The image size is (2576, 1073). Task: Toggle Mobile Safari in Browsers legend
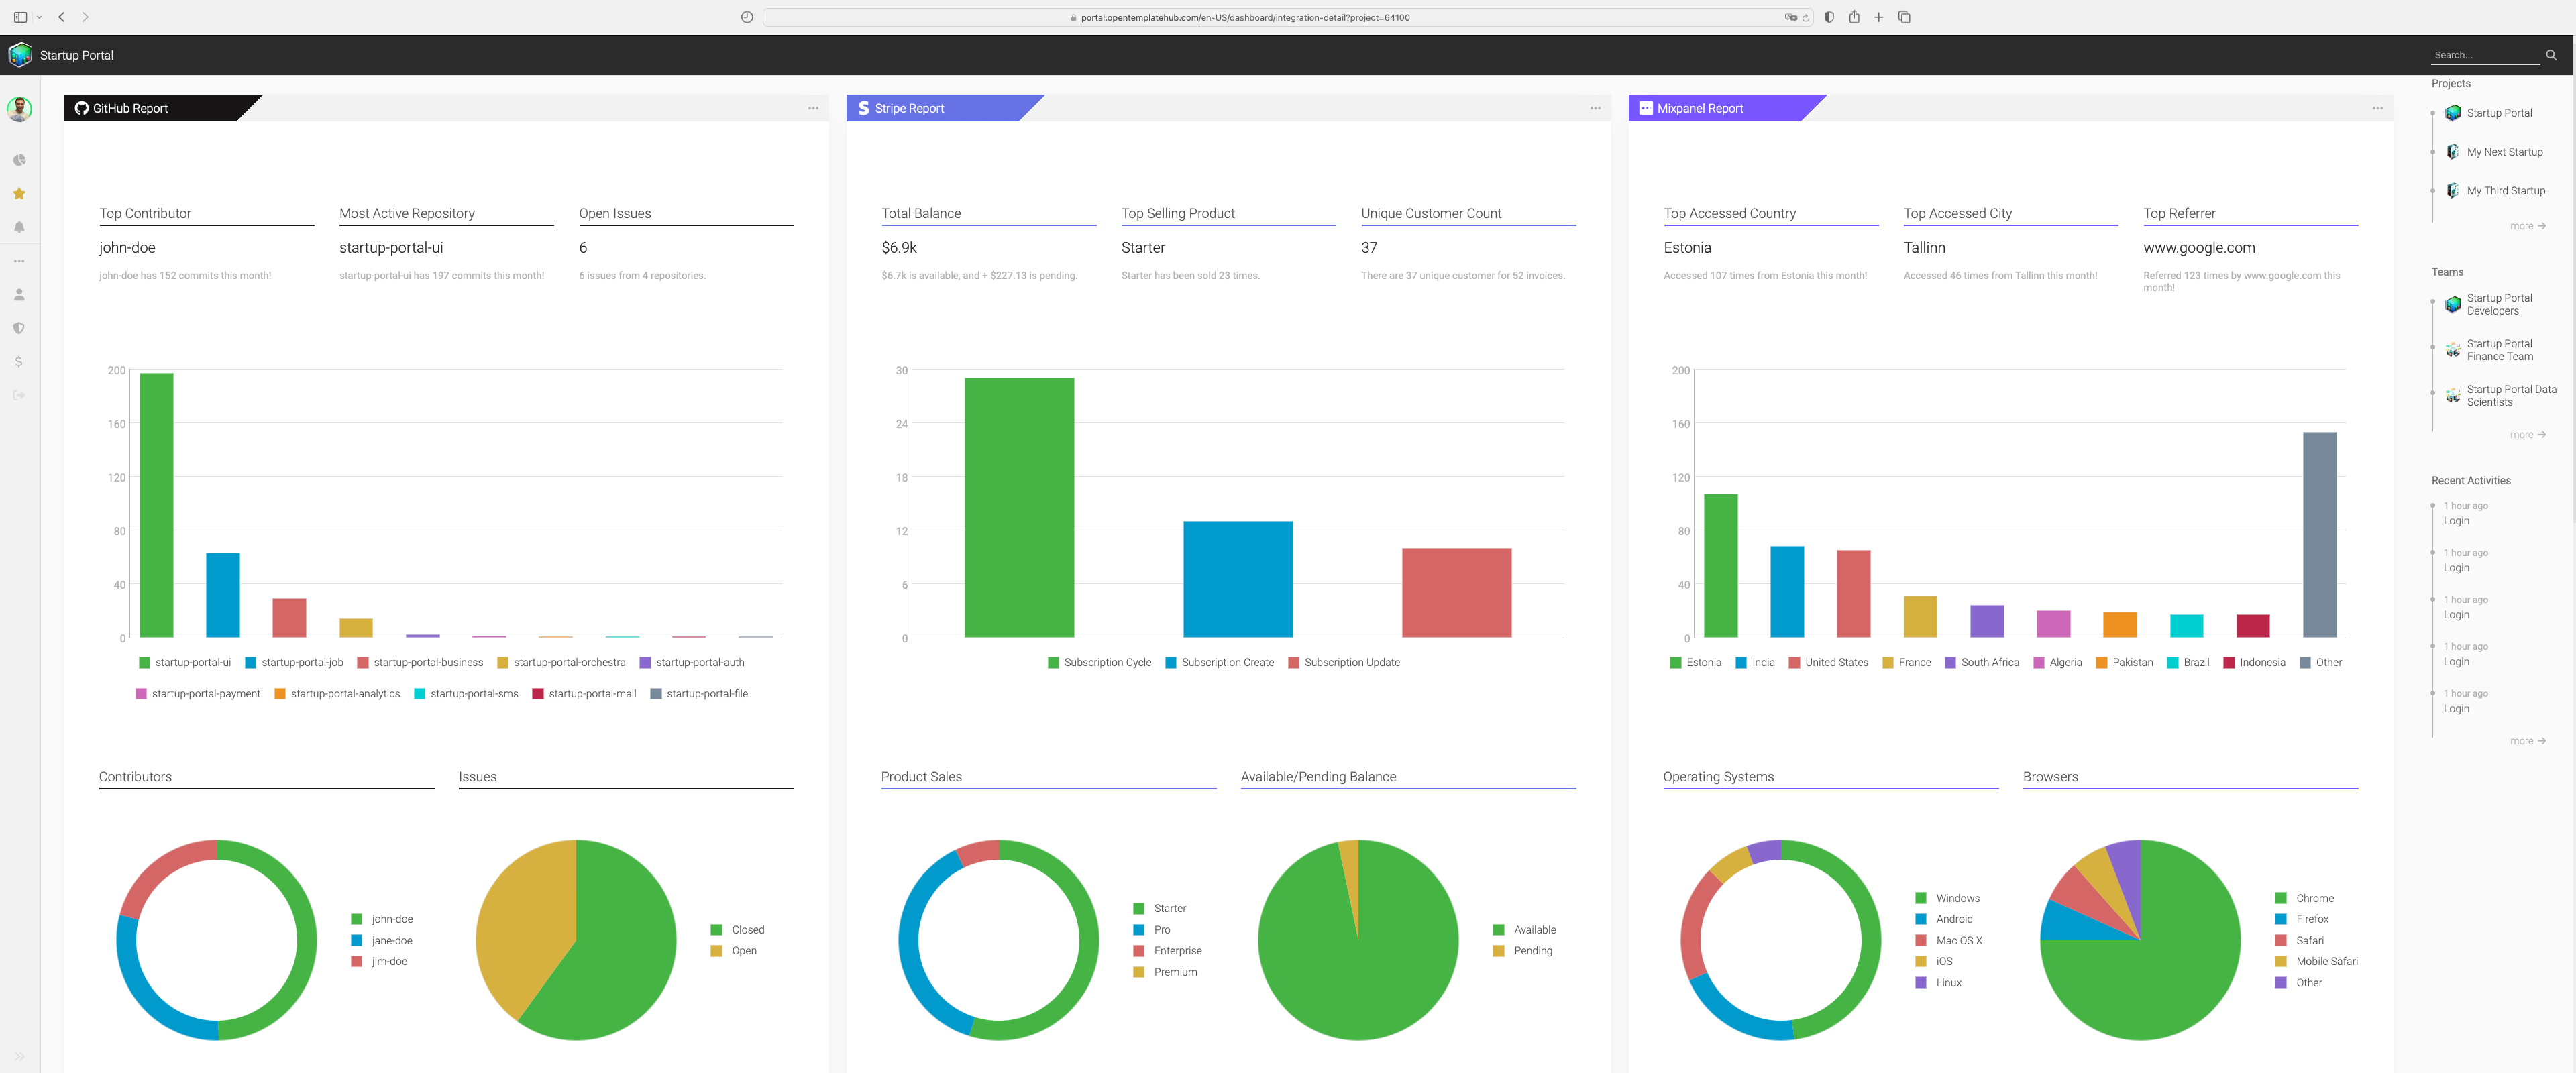pos(2316,962)
